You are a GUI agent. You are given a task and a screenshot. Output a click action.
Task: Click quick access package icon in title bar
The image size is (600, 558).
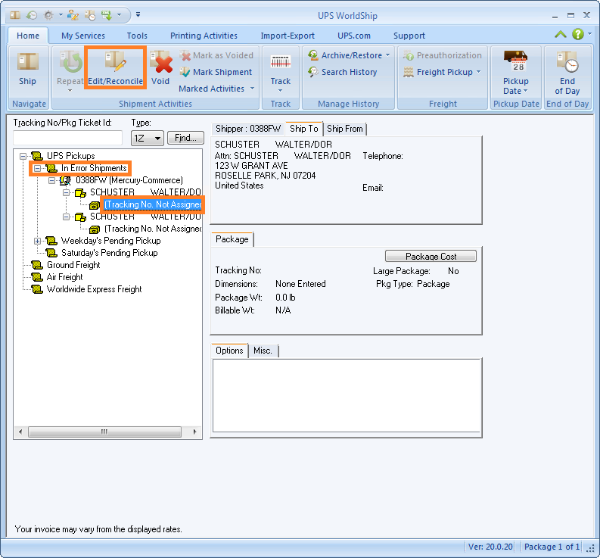tap(15, 15)
